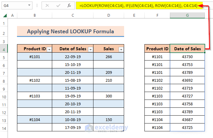Select column B header
Image resolution: width=213 pixels, height=138 pixels.
35,15
